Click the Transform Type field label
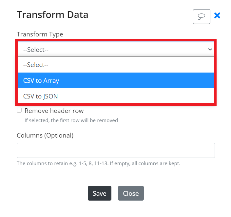This screenshot has height=217, width=231. tap(40, 34)
